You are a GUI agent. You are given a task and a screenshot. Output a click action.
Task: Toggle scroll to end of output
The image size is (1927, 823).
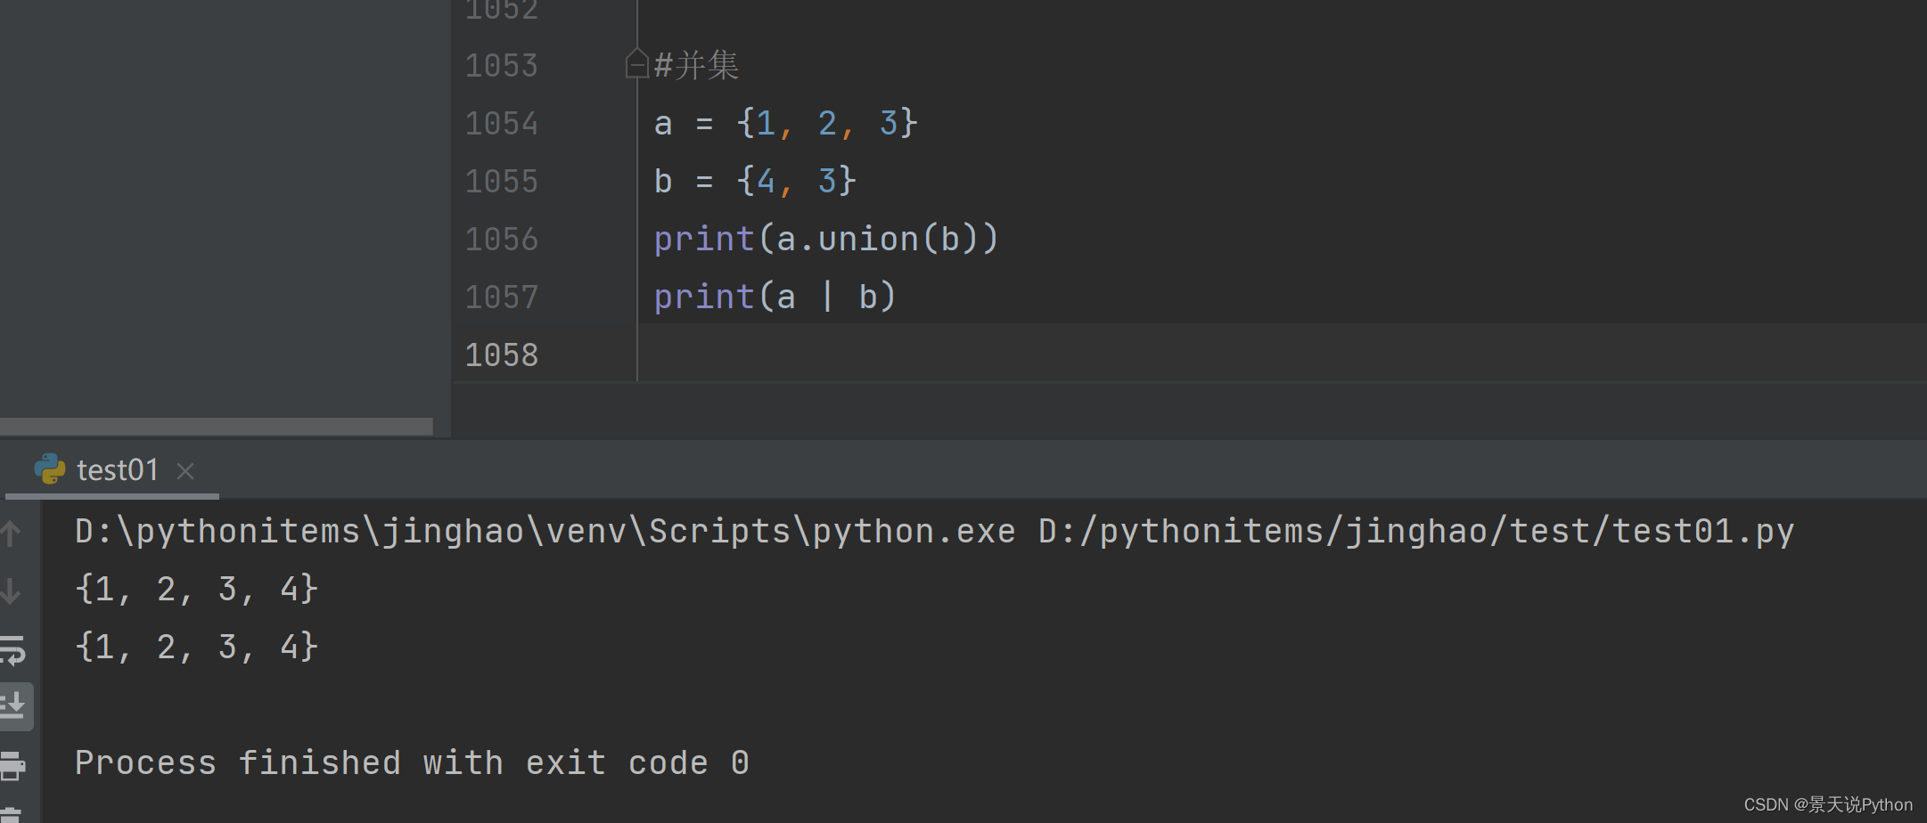14,706
